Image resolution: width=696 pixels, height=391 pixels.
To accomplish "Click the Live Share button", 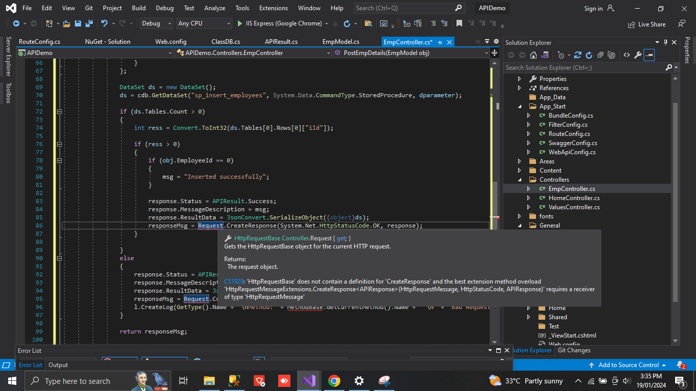I will 647,24.
